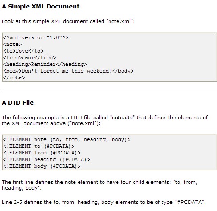
Task: Click the sentence introducing "note.xml"
Action: click(x=68, y=21)
